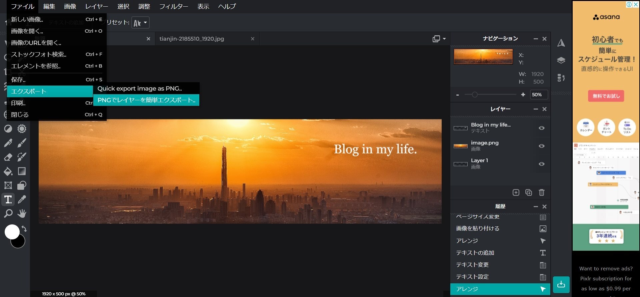
Task: Add a new layer with plus icon
Action: (516, 192)
